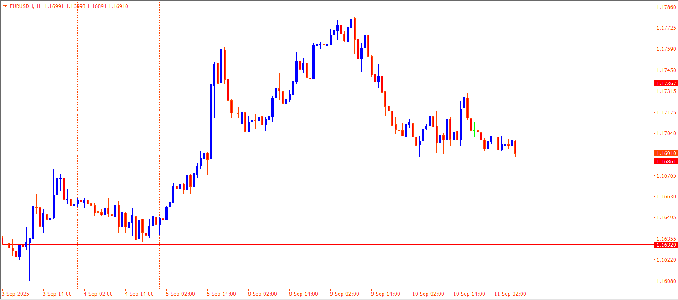Click the tall blue candle near 5 Sep 14:00
Image resolution: width=678 pixels, height=300 pixels.
pos(211,122)
